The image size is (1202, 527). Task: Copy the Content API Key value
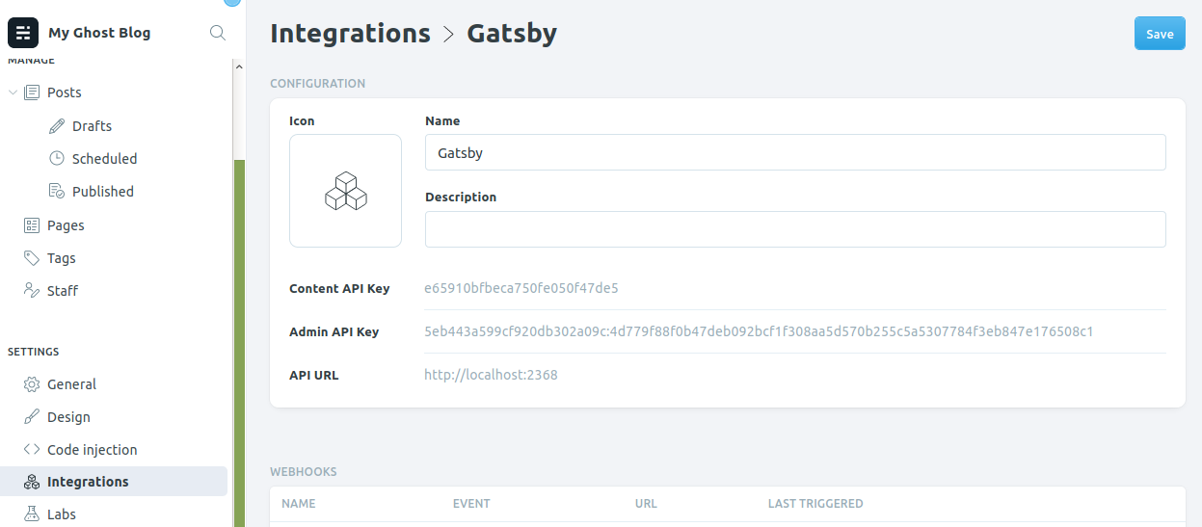[x=521, y=288]
